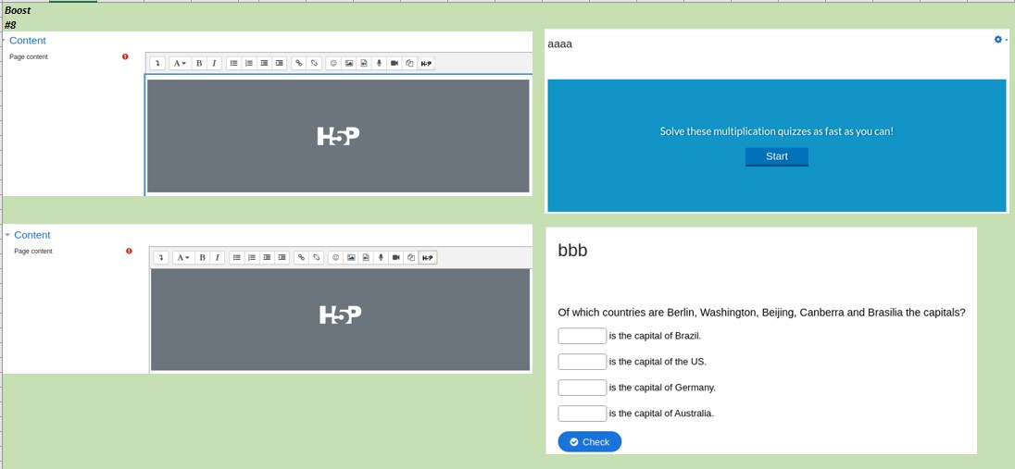Toggle Bold in the editor beside the aaaa preview
The image size is (1015, 469).
coord(199,64)
